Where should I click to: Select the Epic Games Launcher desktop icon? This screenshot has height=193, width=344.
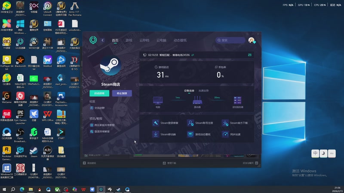[20, 117]
